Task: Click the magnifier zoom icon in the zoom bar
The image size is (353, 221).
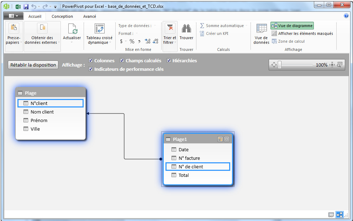Action: 340,65
